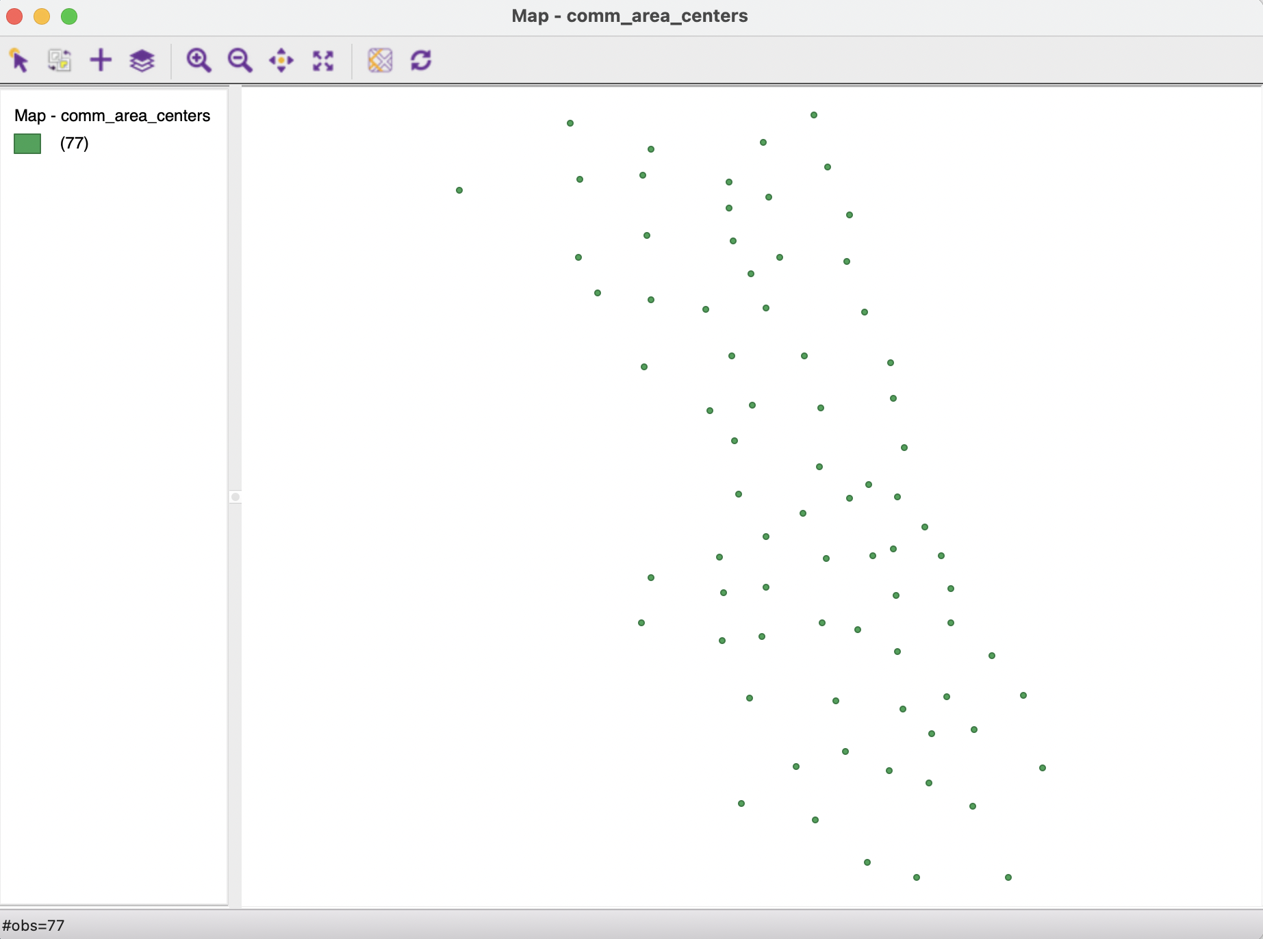Click the legend title comm_area_centers

pos(112,116)
